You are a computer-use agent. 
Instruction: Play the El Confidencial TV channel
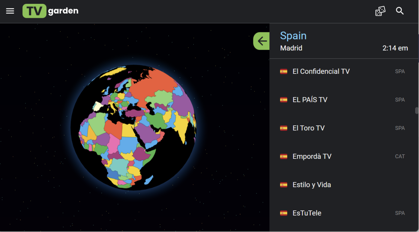321,71
